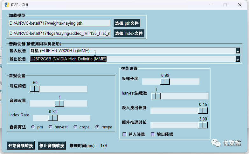Click the 音频设备(请使用同种类驱动) group label
Viewport: 249px width, 154px height.
pyautogui.click(x=35, y=44)
